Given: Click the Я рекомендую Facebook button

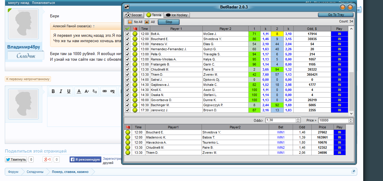Looking at the screenshot, I should [x=85, y=159].
